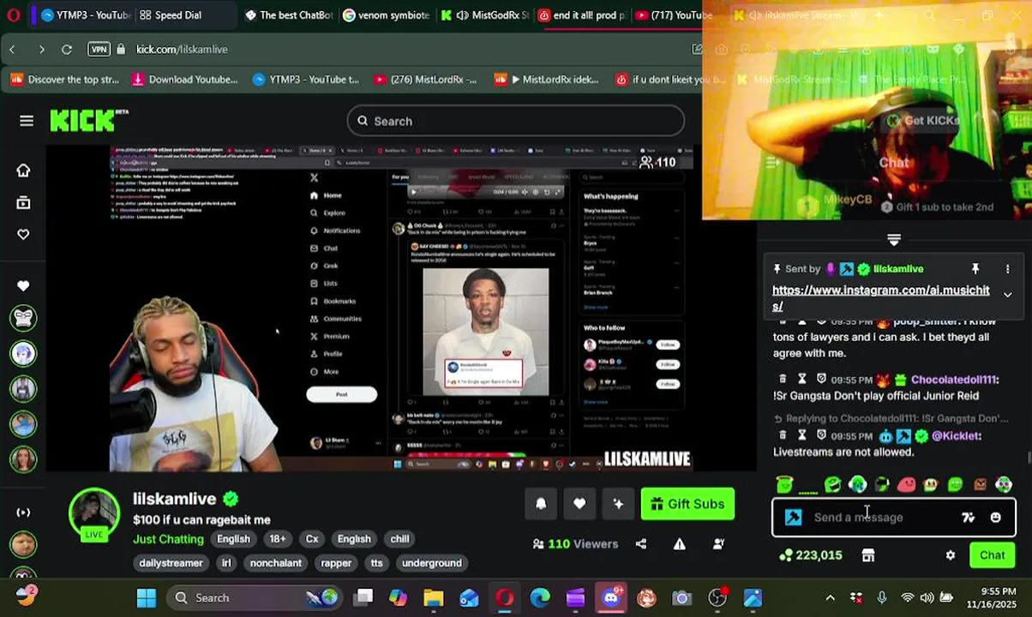1032x617 pixels.
Task: Click the Kick search field
Action: pos(516,121)
